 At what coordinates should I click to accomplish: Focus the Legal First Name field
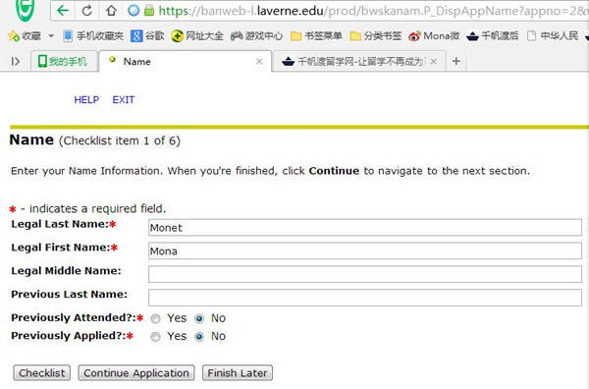[x=365, y=251]
